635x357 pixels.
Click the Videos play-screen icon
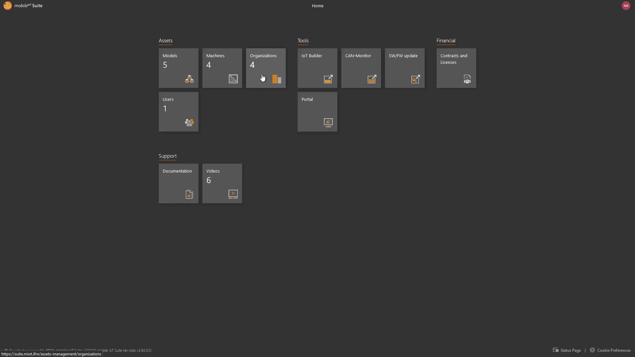233,194
